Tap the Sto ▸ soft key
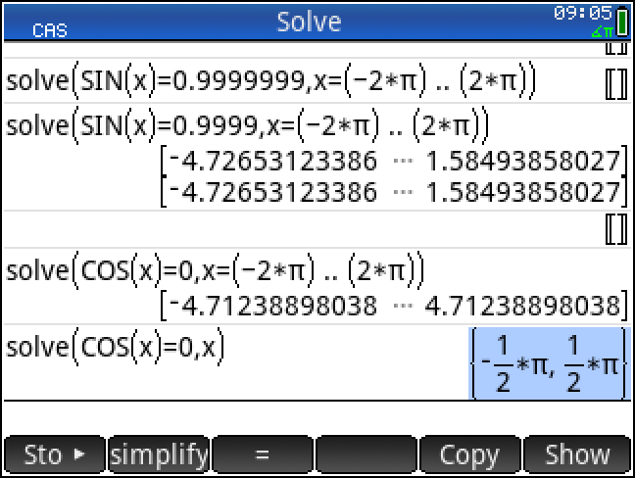This screenshot has height=478, width=635. click(54, 455)
